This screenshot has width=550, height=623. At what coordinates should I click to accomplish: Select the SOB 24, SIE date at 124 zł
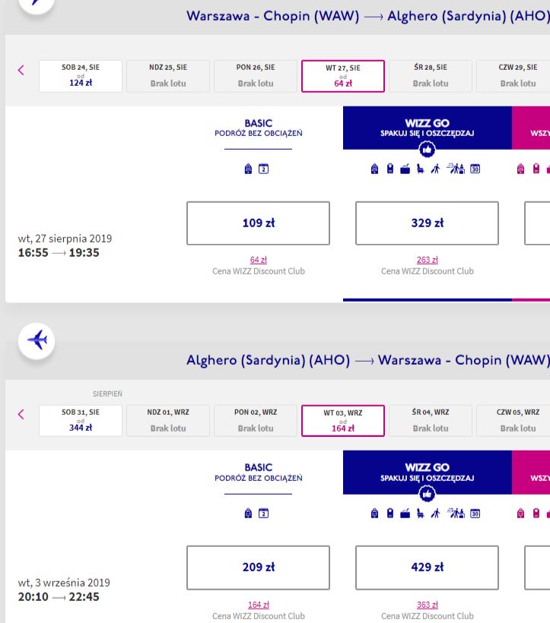81,76
